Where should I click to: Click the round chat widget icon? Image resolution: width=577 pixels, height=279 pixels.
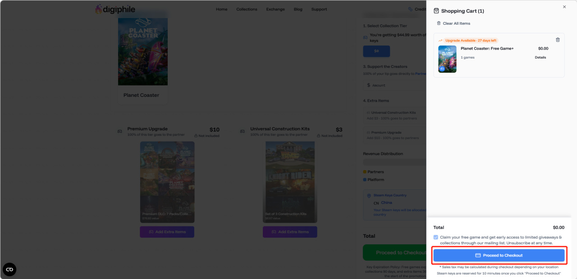[9, 270]
